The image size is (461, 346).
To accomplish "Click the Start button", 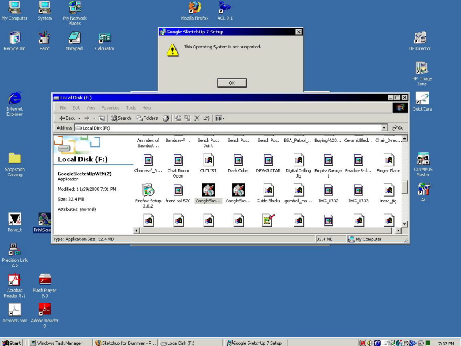I will point(12,343).
